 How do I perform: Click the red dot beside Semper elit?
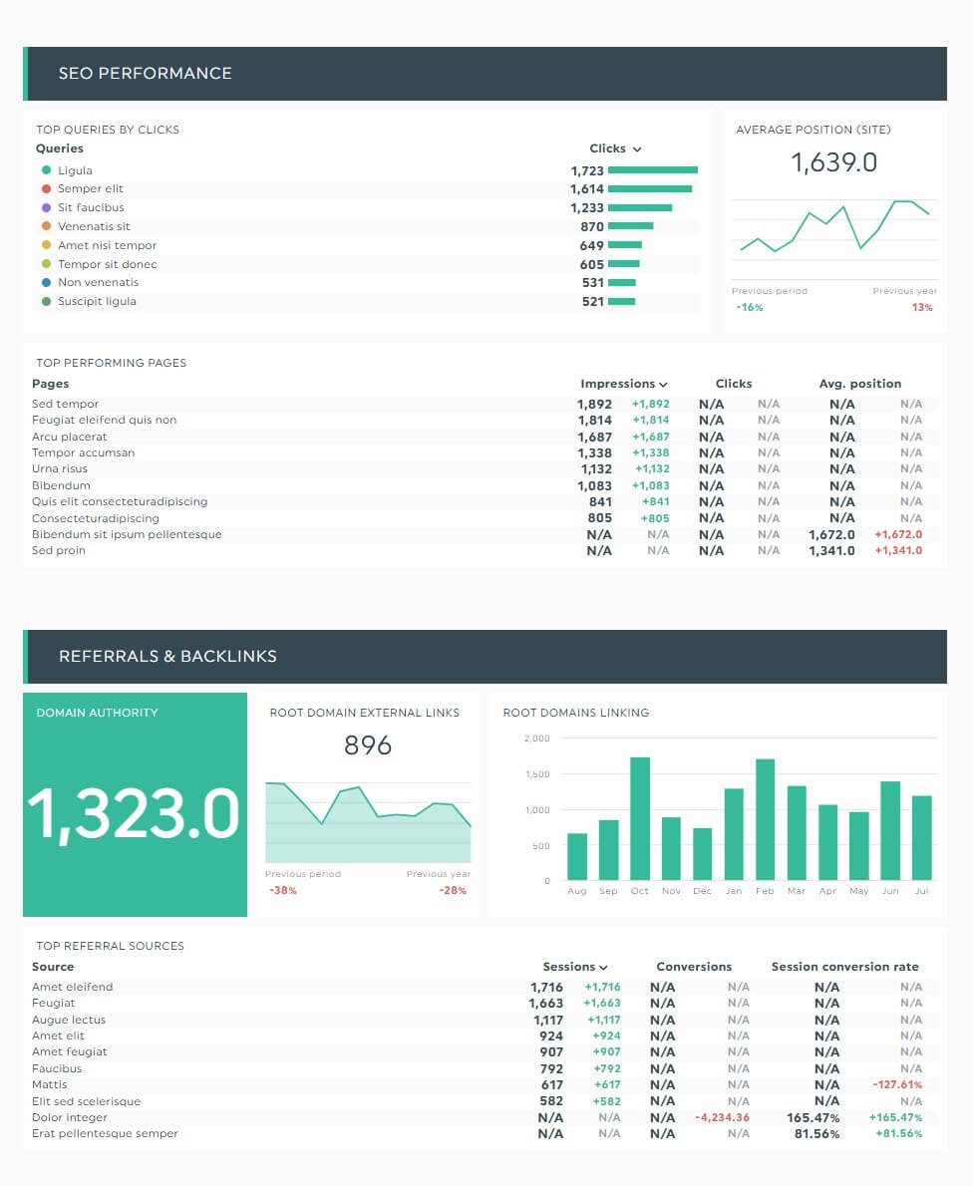click(x=46, y=188)
